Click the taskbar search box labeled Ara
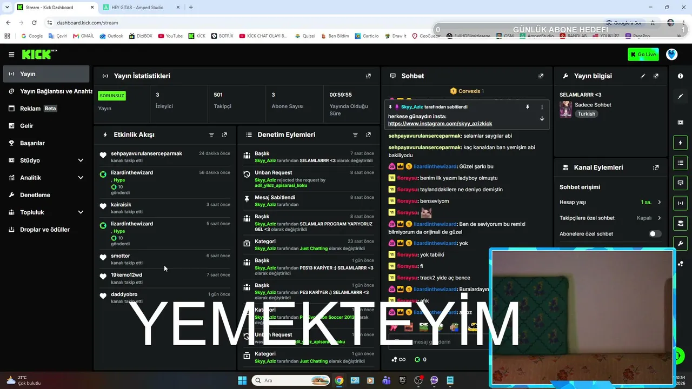 [x=291, y=380]
